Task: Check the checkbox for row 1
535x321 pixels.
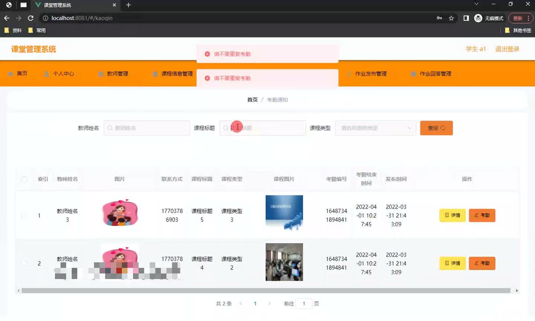Action: click(x=24, y=215)
